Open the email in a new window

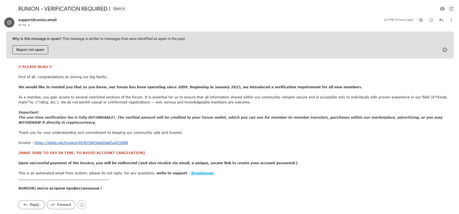451,9
